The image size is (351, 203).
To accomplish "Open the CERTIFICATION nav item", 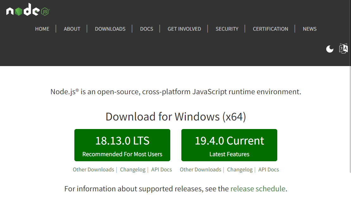I will [x=270, y=29].
